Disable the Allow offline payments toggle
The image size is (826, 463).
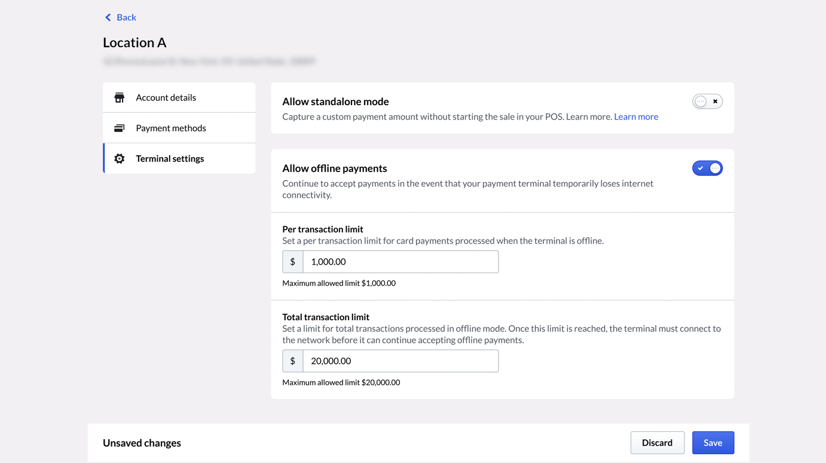click(x=707, y=168)
